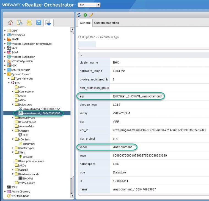Select the vmax-diamond_1505414047657 datastore
The image size is (209, 201).
41,109
